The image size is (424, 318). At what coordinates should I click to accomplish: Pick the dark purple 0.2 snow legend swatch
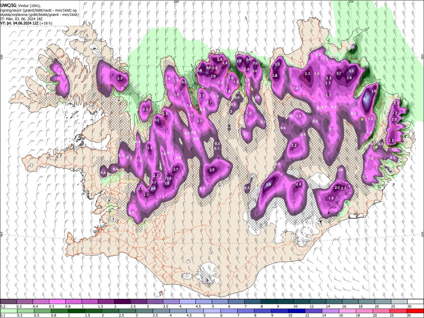(8, 302)
